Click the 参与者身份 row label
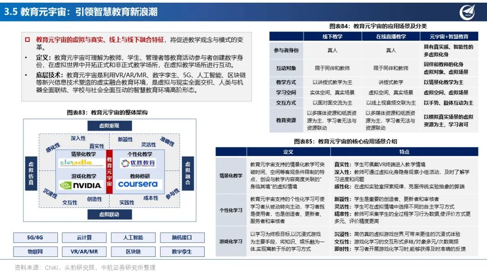The image size is (487, 274). point(286,50)
